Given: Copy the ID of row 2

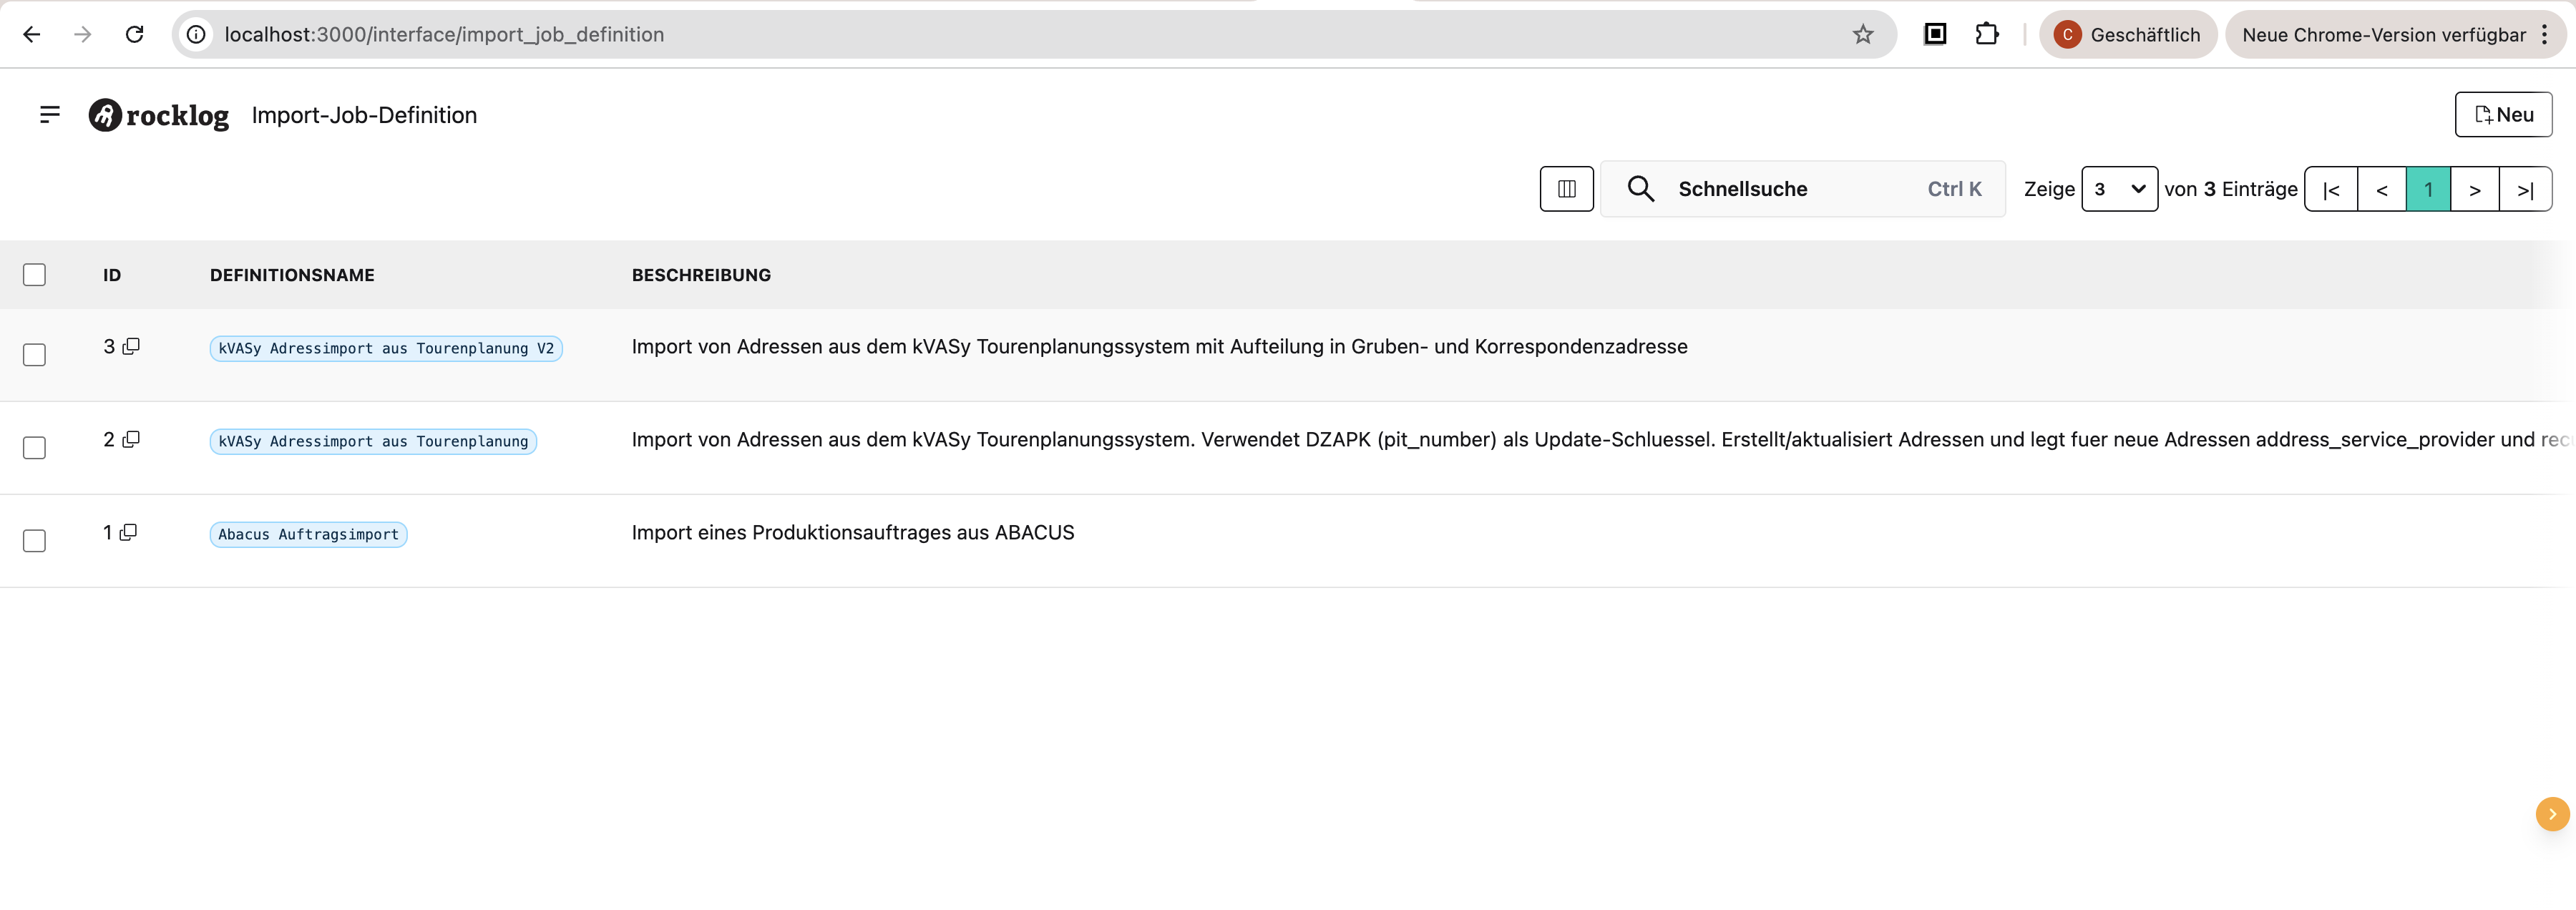Looking at the screenshot, I should click(131, 439).
